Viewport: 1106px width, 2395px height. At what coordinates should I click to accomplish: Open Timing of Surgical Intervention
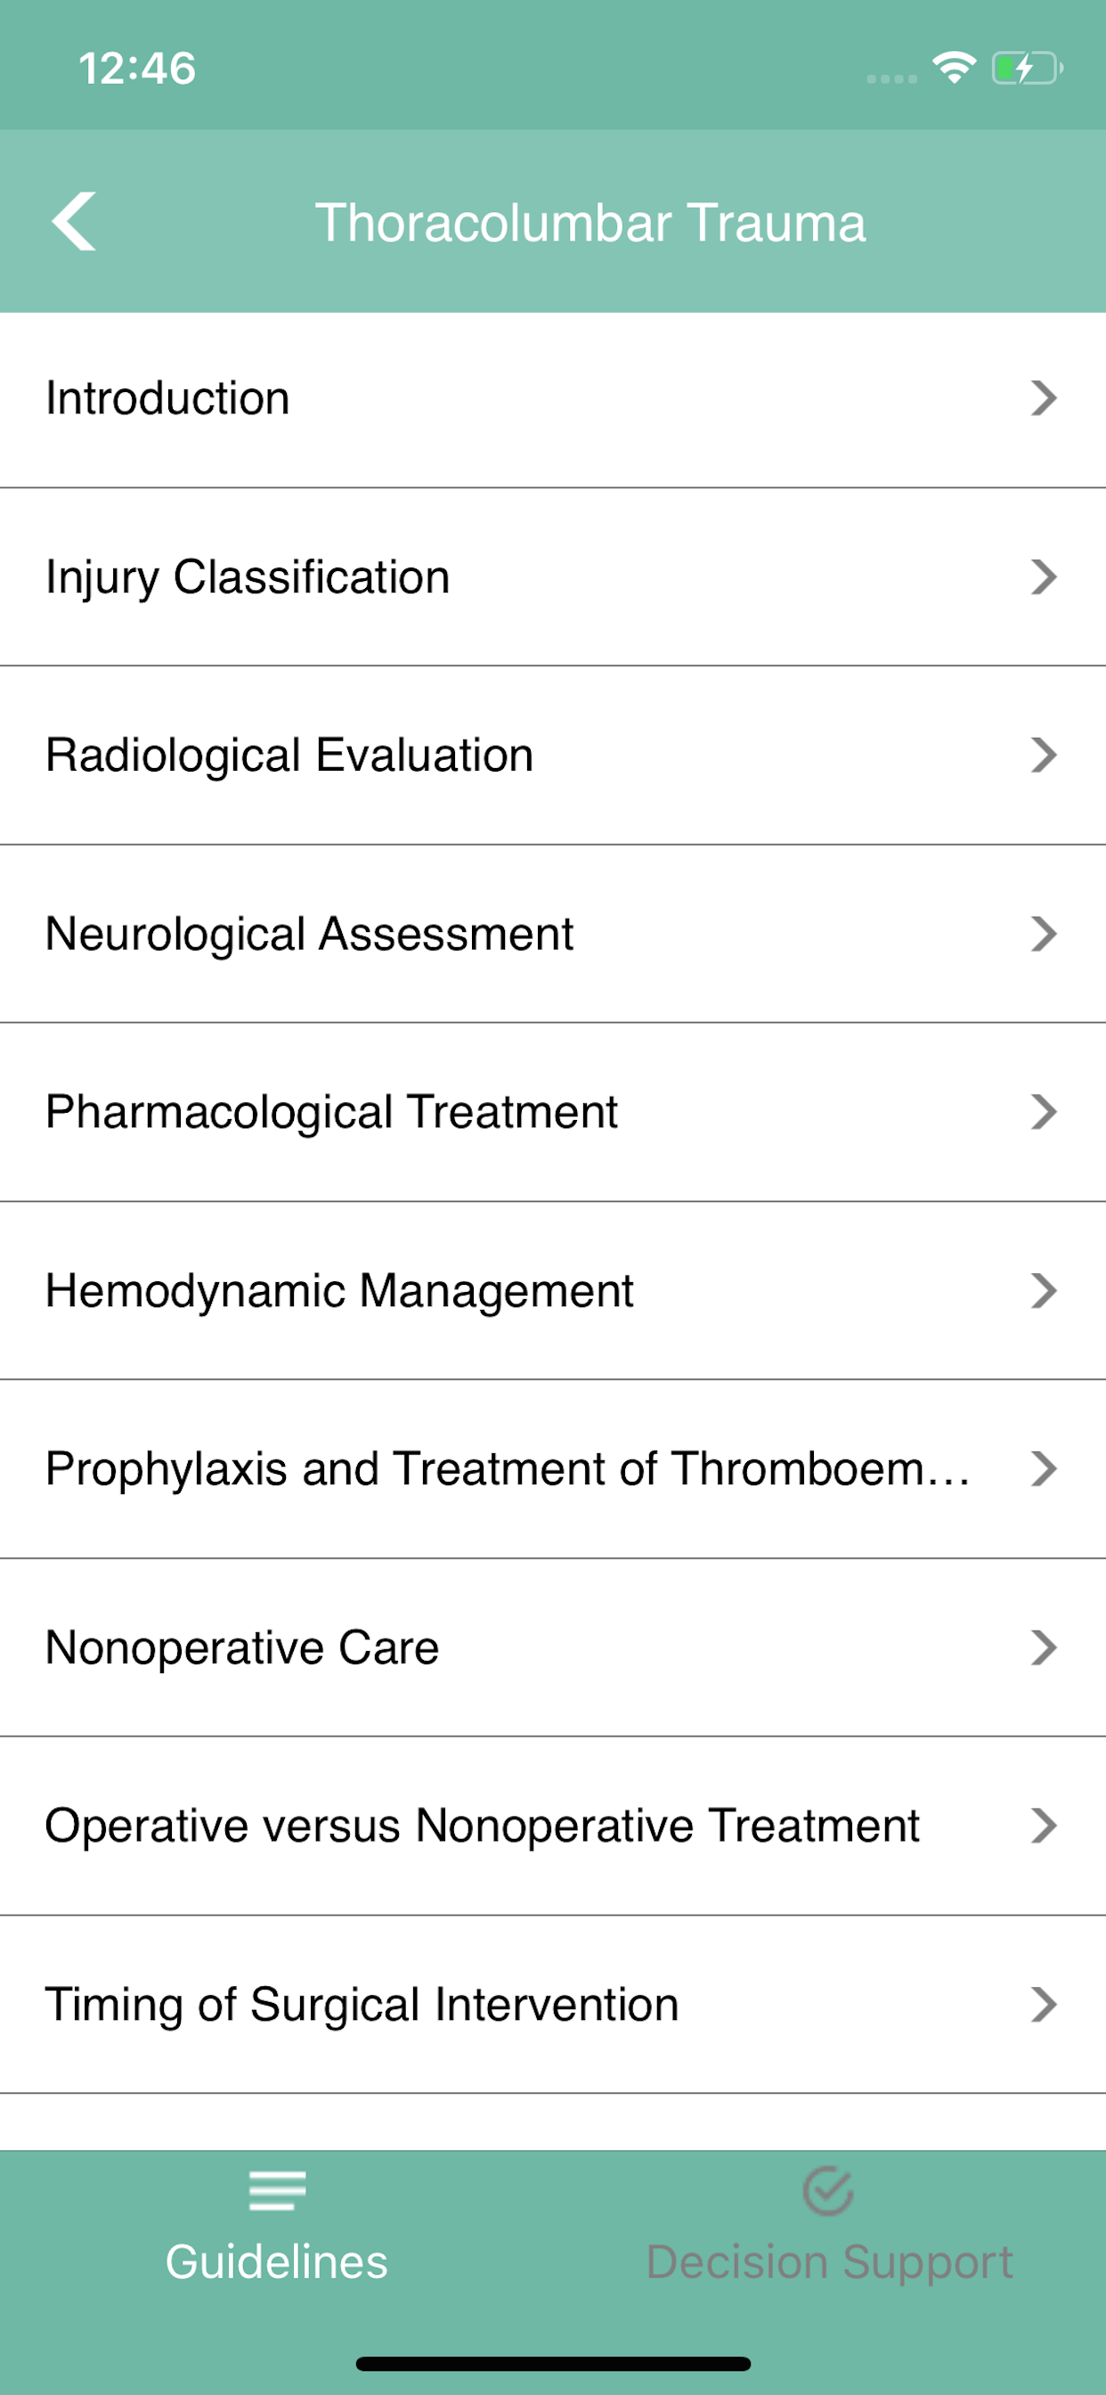pyautogui.click(x=362, y=2005)
